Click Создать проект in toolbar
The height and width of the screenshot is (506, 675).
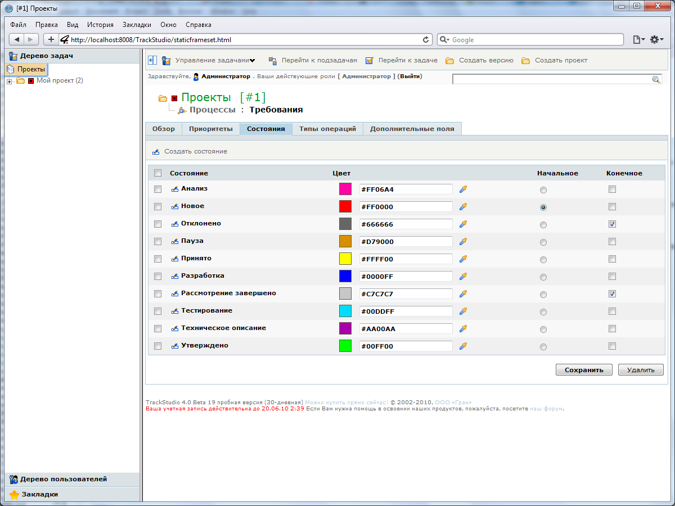(x=561, y=60)
